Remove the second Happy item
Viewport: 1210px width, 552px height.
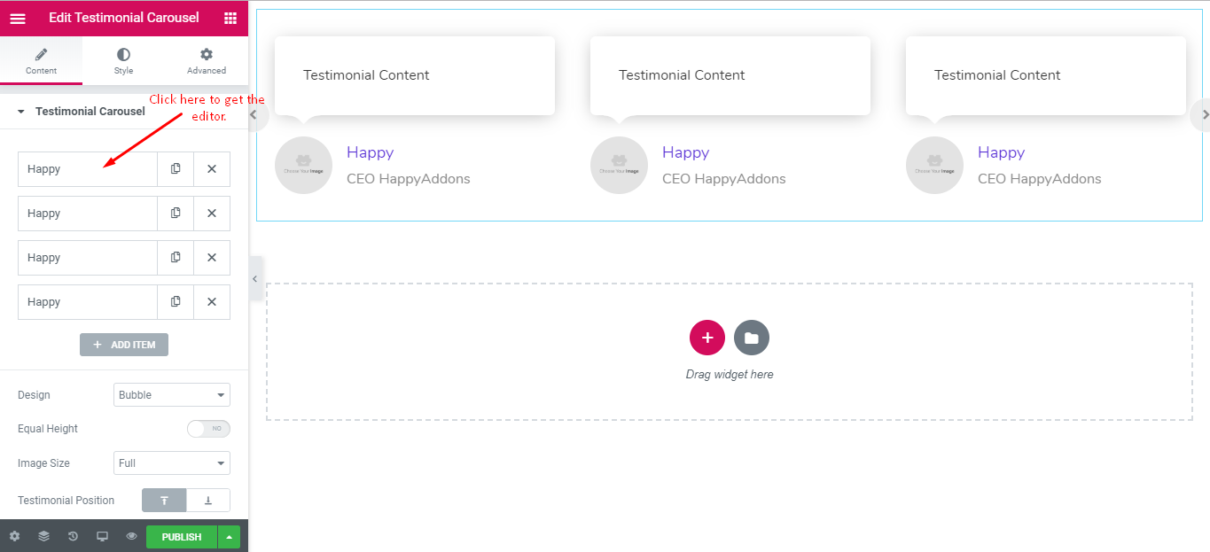212,214
